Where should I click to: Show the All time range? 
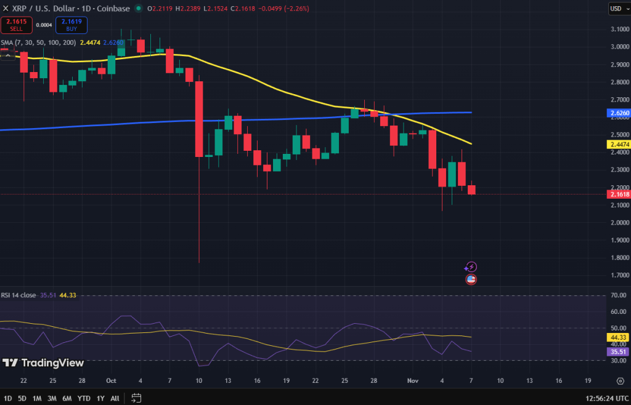[115, 398]
